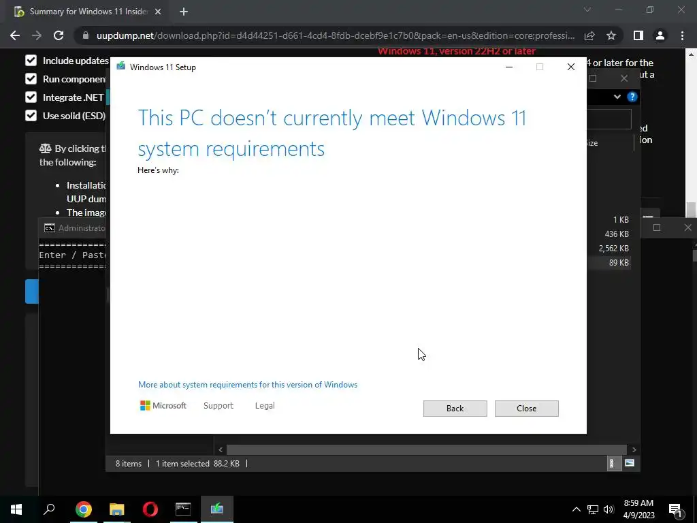
Task: Open Chrome side panel icon
Action: [x=638, y=35]
